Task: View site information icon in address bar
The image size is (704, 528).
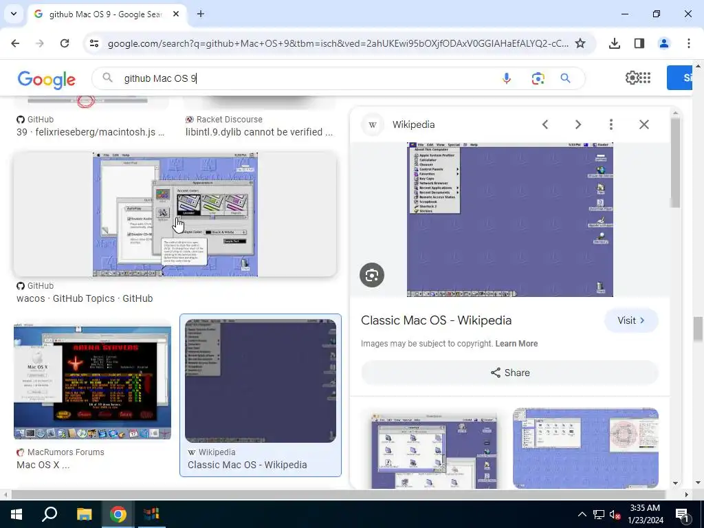Action: coord(93,43)
